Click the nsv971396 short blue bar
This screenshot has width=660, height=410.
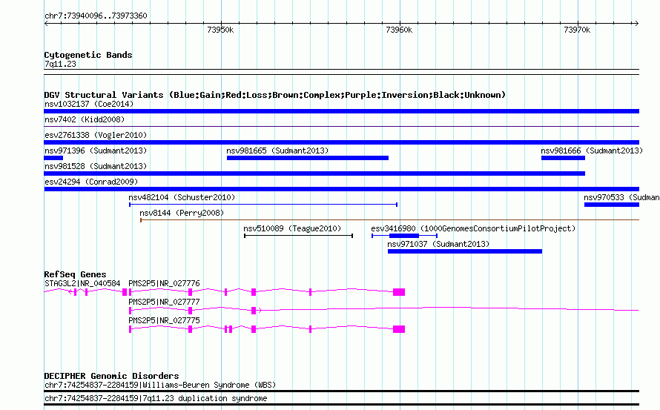coord(53,158)
